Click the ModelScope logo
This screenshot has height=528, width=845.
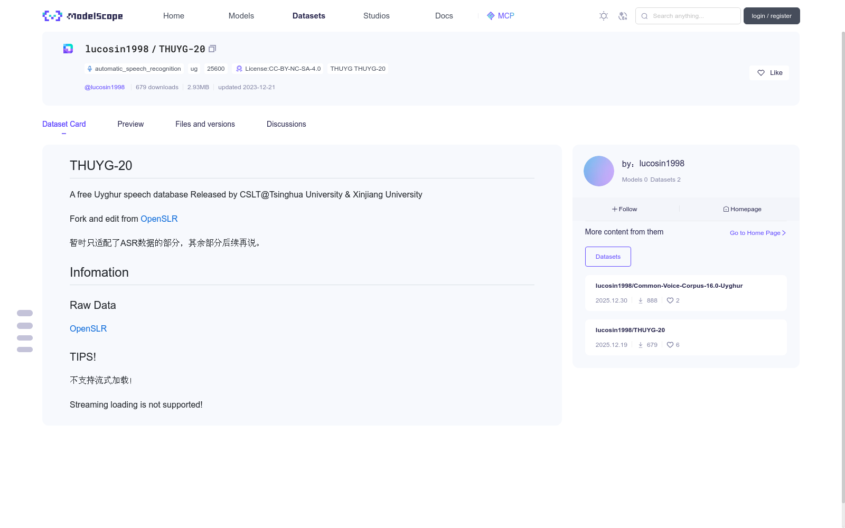[x=83, y=16]
